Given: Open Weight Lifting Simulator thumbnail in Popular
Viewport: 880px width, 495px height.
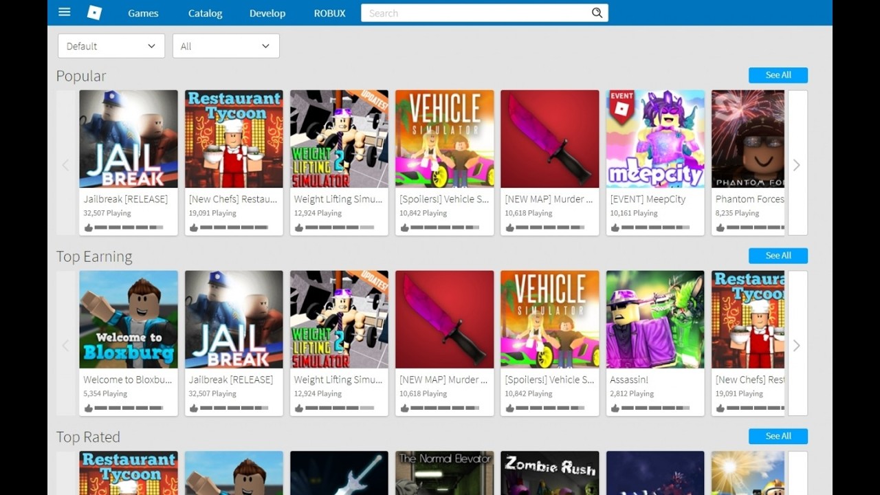Looking at the screenshot, I should [339, 139].
